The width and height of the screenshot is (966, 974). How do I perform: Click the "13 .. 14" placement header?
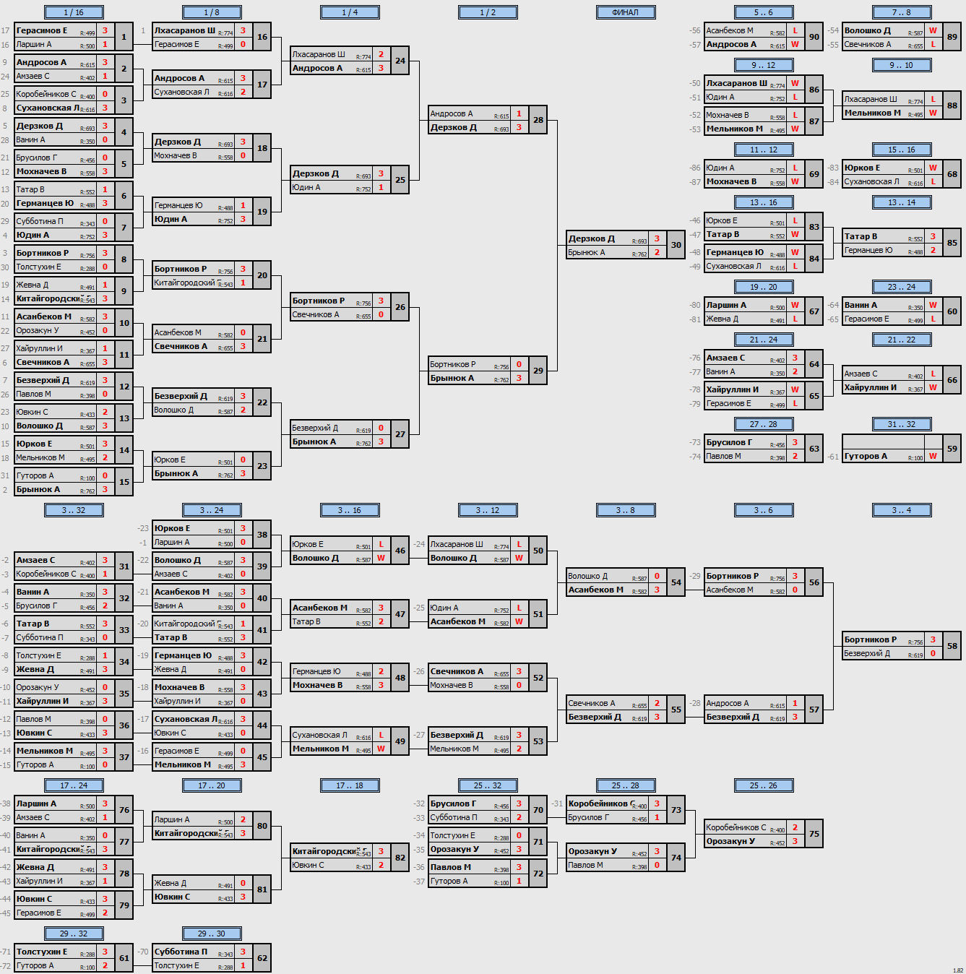coord(902,202)
